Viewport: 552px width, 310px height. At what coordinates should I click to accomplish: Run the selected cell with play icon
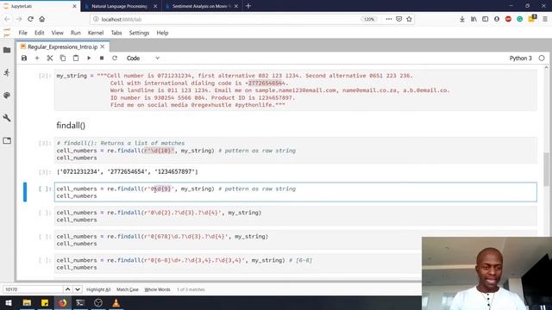point(89,58)
